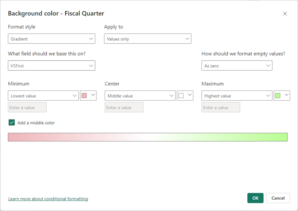Viewport: 298px width, 211px height.
Task: Open the Format style Gradient dropdown
Action: click(x=51, y=39)
